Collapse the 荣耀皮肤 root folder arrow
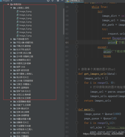The width and height of the screenshot is (125, 137). (8, 4)
